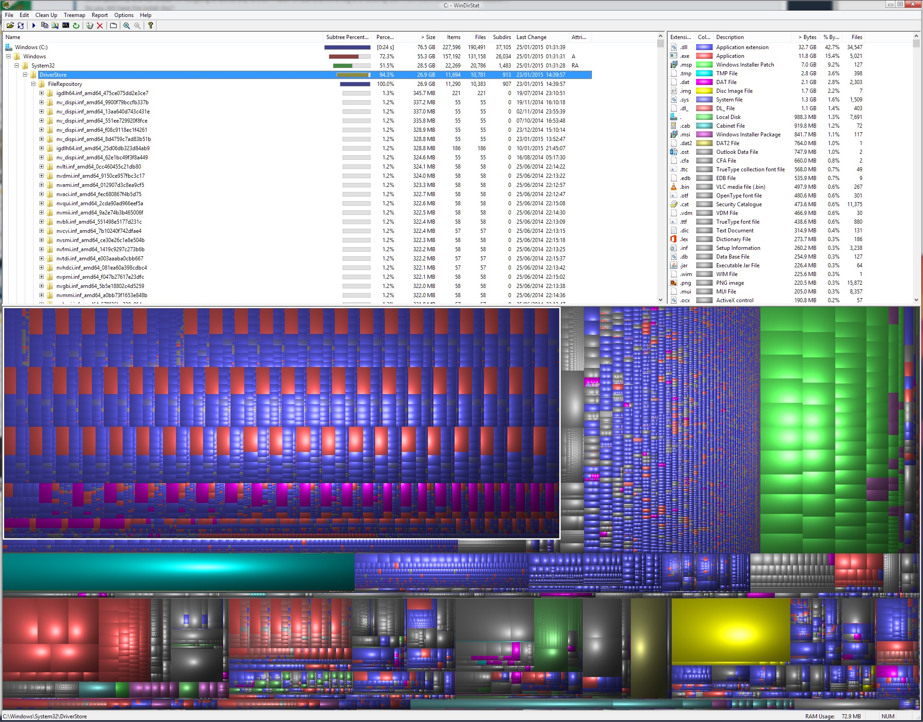Click the green Refresh Selected icon
This screenshot has width=923, height=722.
pos(76,26)
